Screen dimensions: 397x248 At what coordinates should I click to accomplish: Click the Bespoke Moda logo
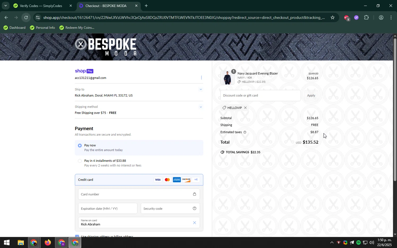106,47
